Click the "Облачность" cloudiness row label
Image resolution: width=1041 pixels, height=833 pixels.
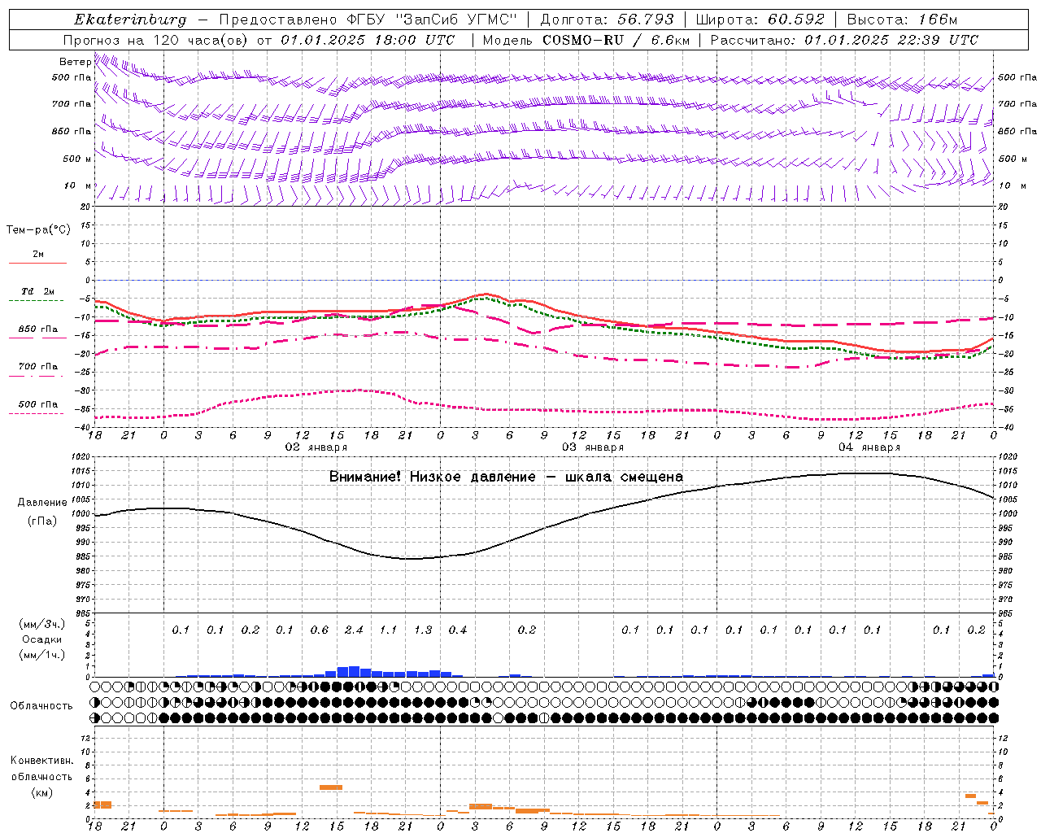41,706
